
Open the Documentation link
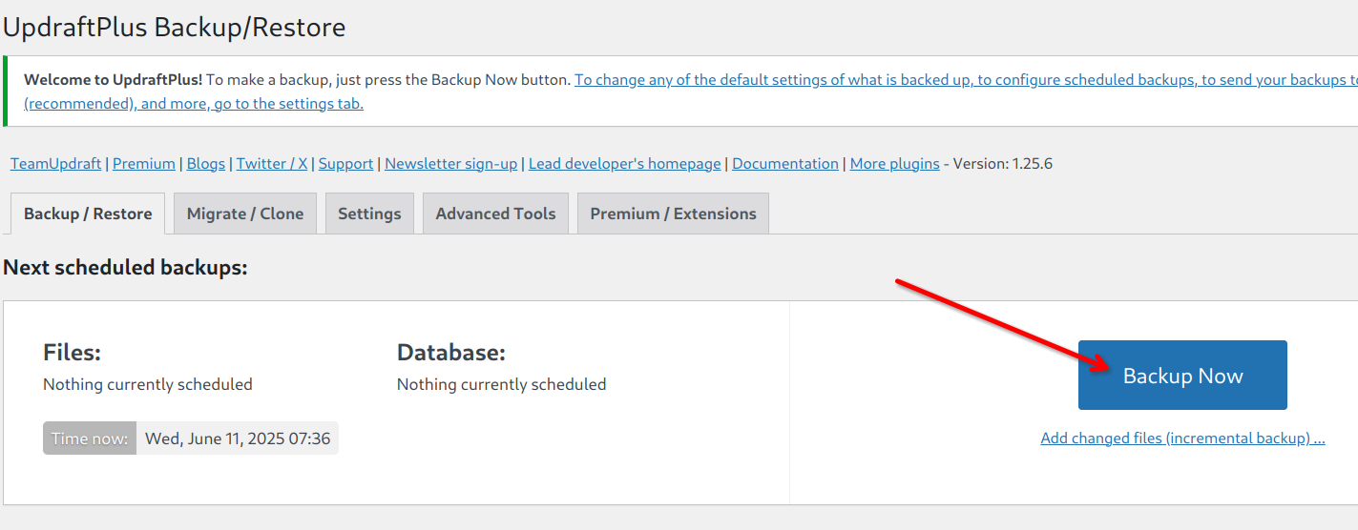[x=785, y=164]
